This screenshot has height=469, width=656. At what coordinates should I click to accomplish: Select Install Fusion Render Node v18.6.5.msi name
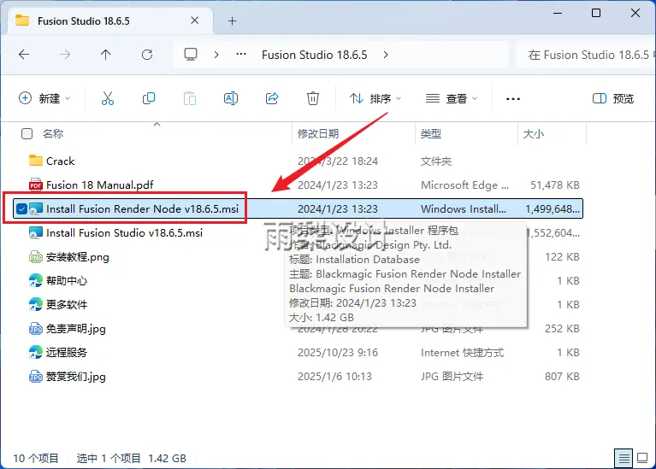coord(142,208)
